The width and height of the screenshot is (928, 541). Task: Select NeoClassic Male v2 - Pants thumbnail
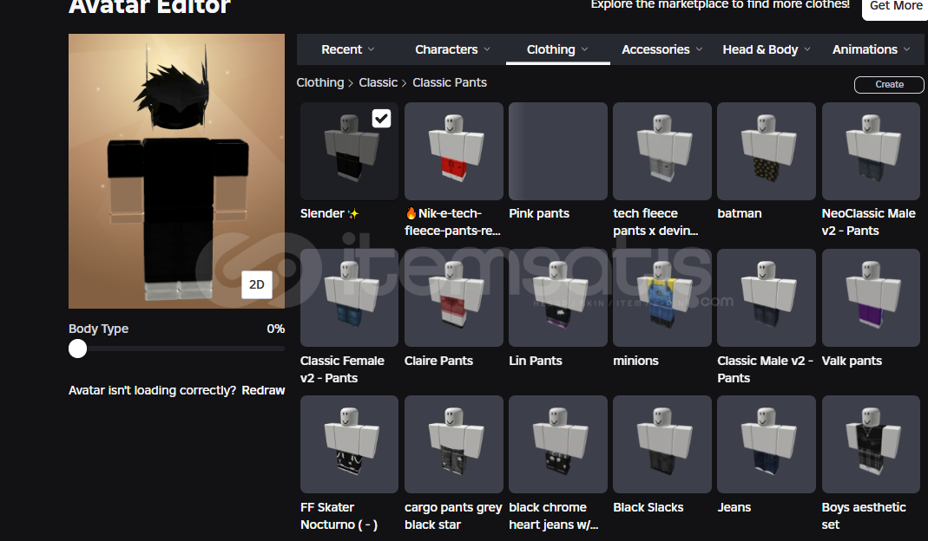coord(872,152)
